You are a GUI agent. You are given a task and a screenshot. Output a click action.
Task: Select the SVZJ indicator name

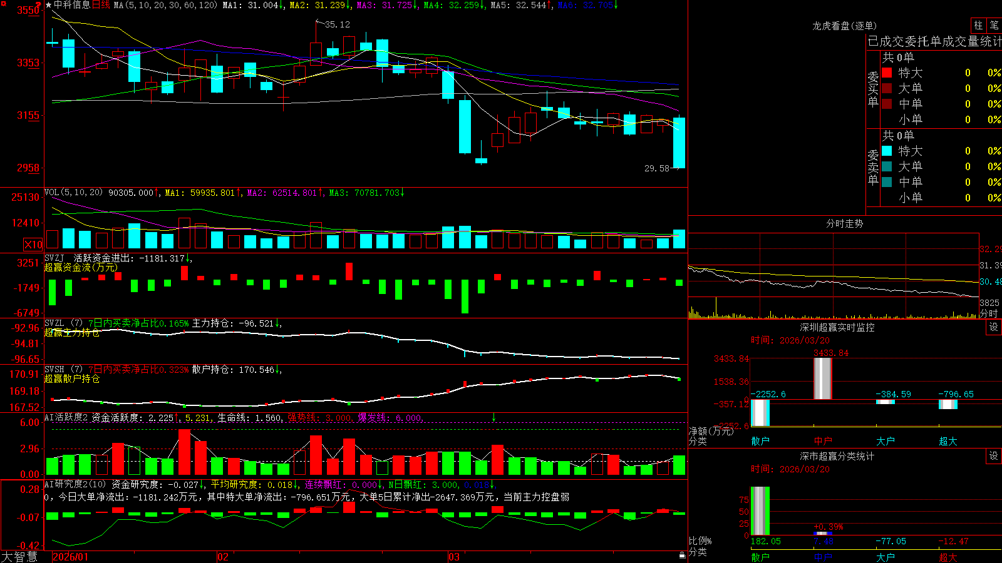[x=54, y=258]
